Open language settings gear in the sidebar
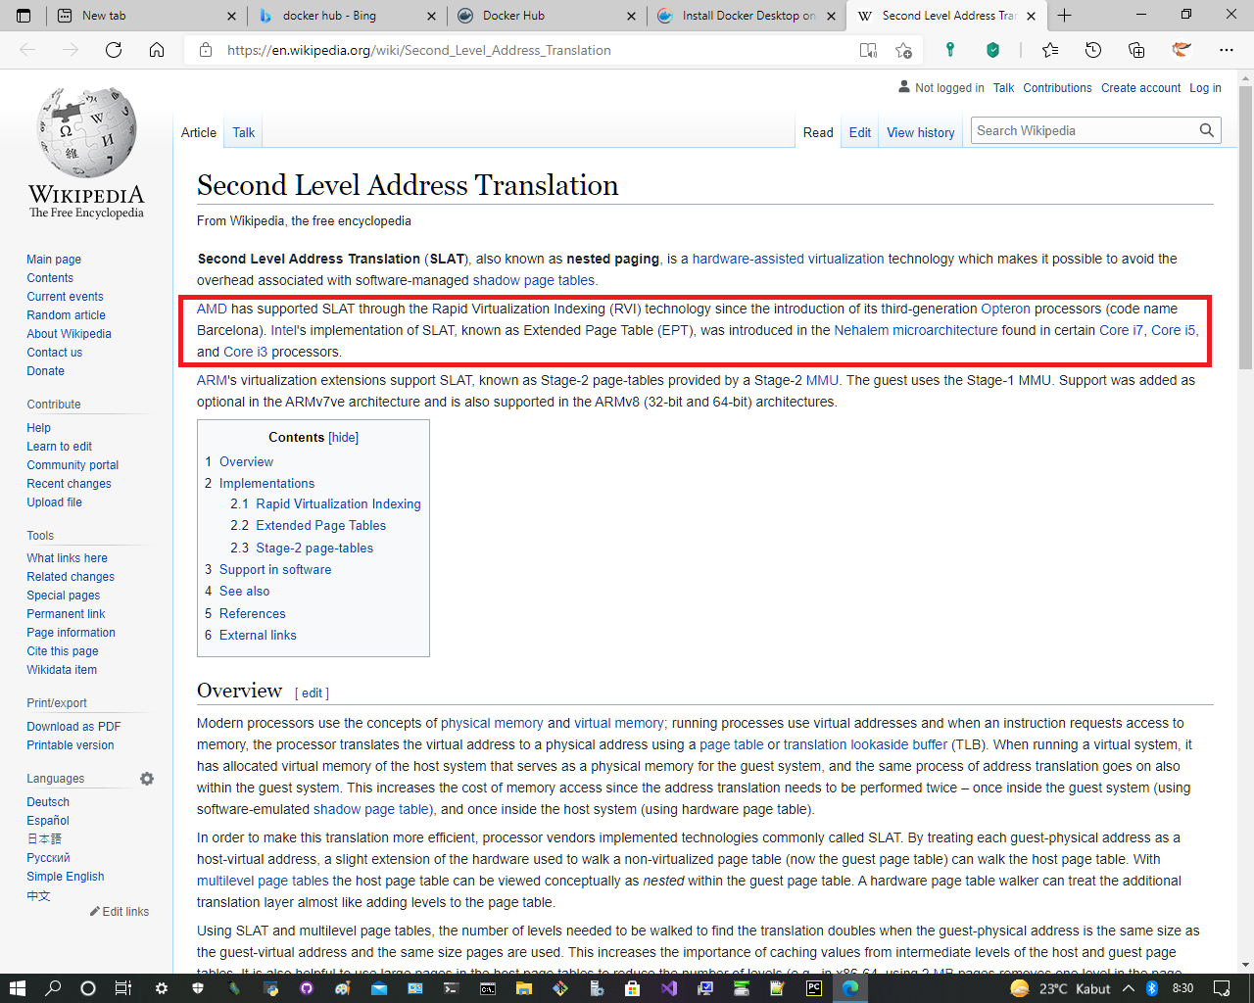The width and height of the screenshot is (1254, 1003). (x=147, y=779)
